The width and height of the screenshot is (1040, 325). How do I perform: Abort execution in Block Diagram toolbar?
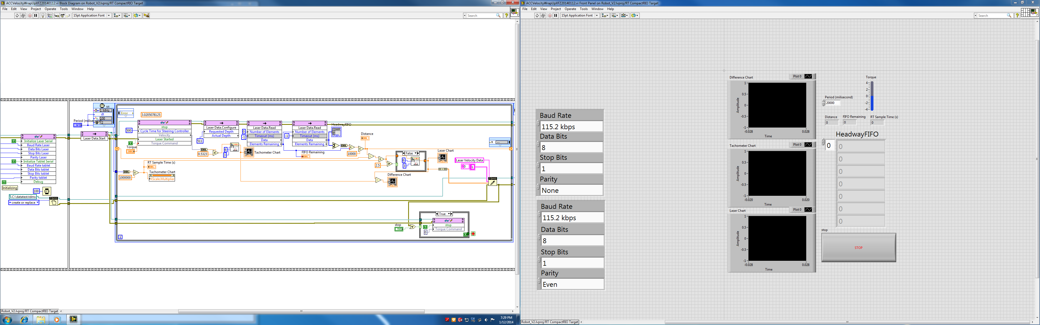(30, 15)
